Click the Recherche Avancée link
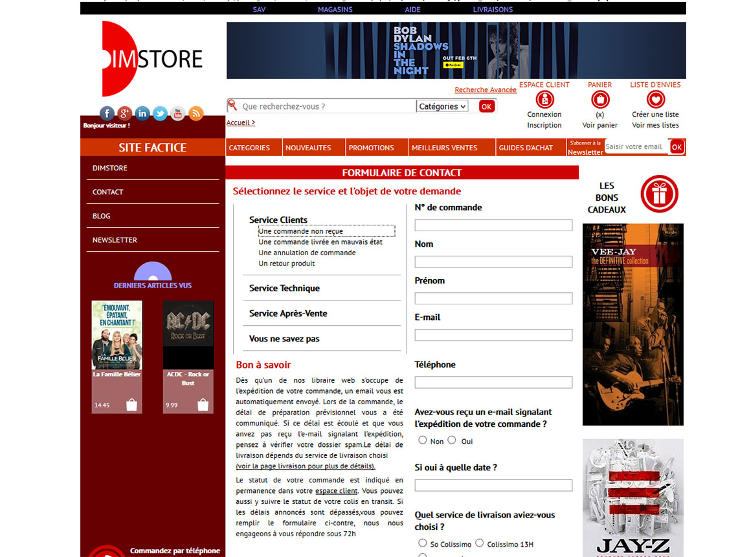 tap(485, 89)
